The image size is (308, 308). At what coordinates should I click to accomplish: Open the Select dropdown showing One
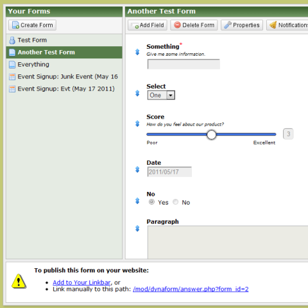[161, 95]
